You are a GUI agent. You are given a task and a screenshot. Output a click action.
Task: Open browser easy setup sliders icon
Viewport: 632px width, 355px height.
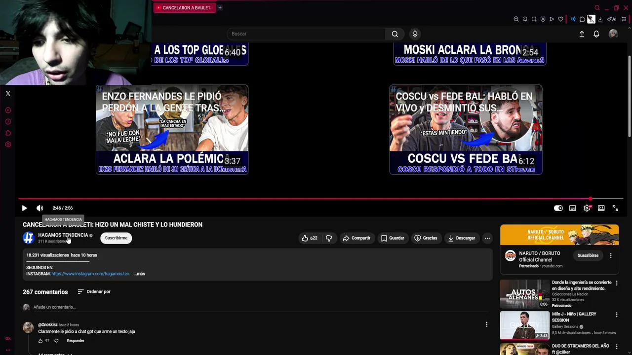coord(624,19)
